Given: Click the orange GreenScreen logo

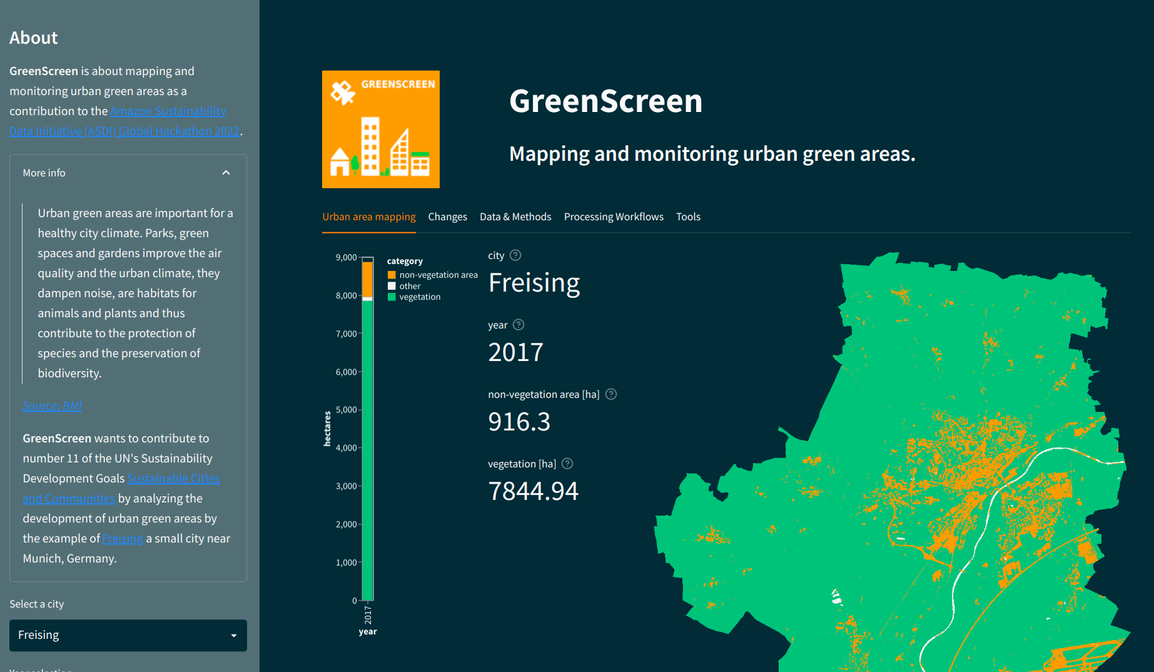Looking at the screenshot, I should pos(380,129).
